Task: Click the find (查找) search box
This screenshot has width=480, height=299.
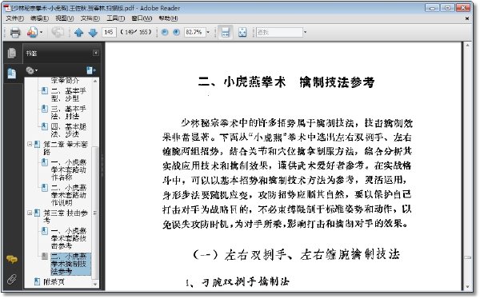Action: [279, 32]
